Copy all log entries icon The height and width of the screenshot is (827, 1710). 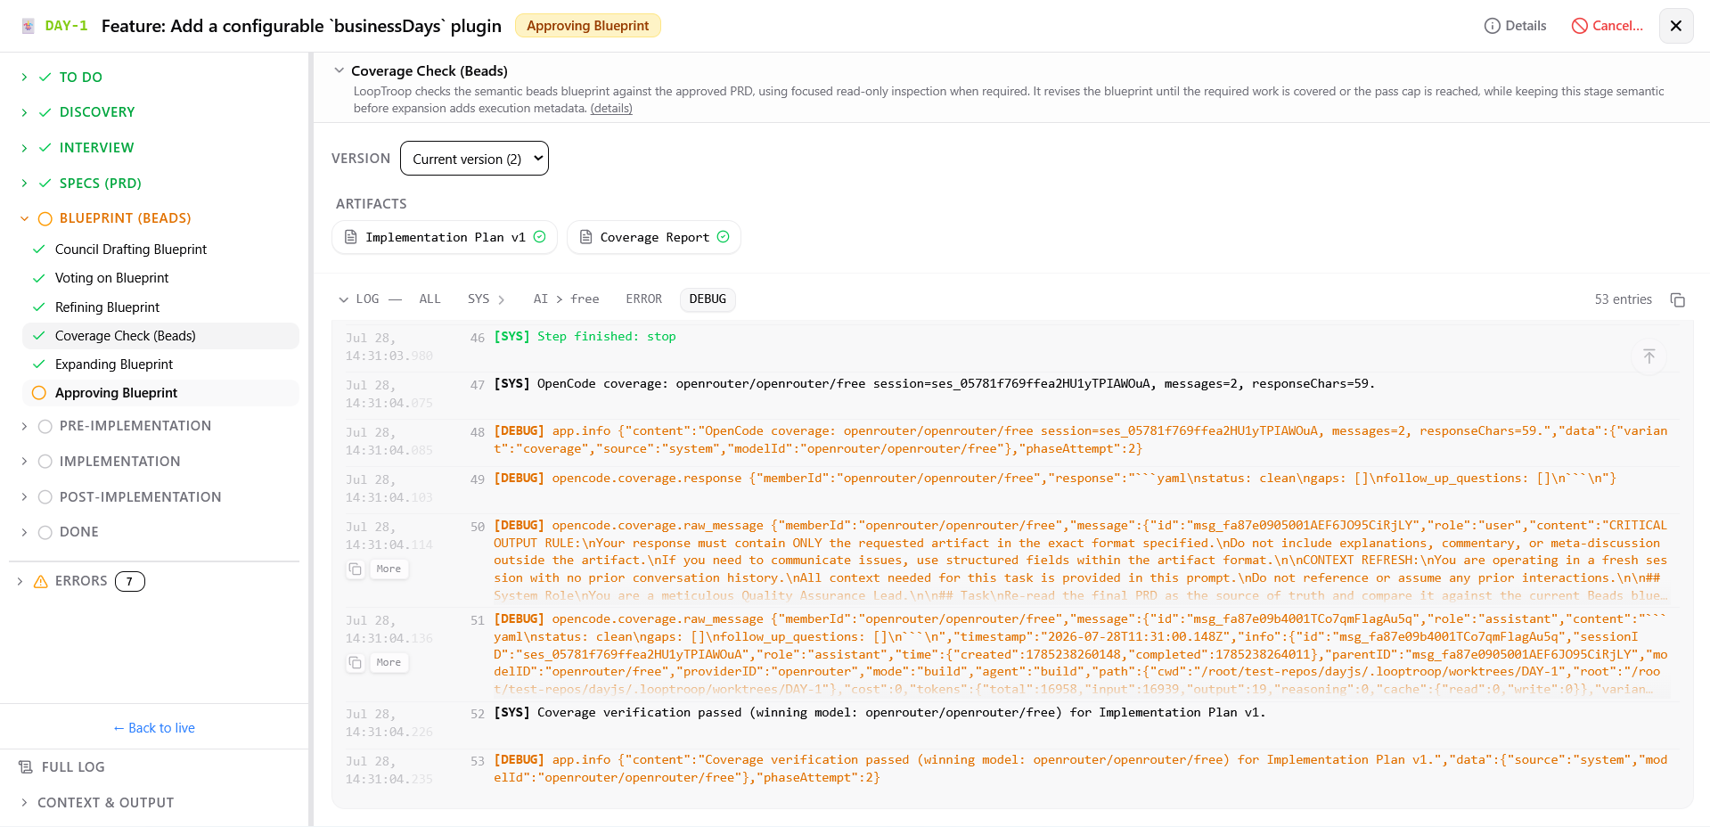point(1678,299)
